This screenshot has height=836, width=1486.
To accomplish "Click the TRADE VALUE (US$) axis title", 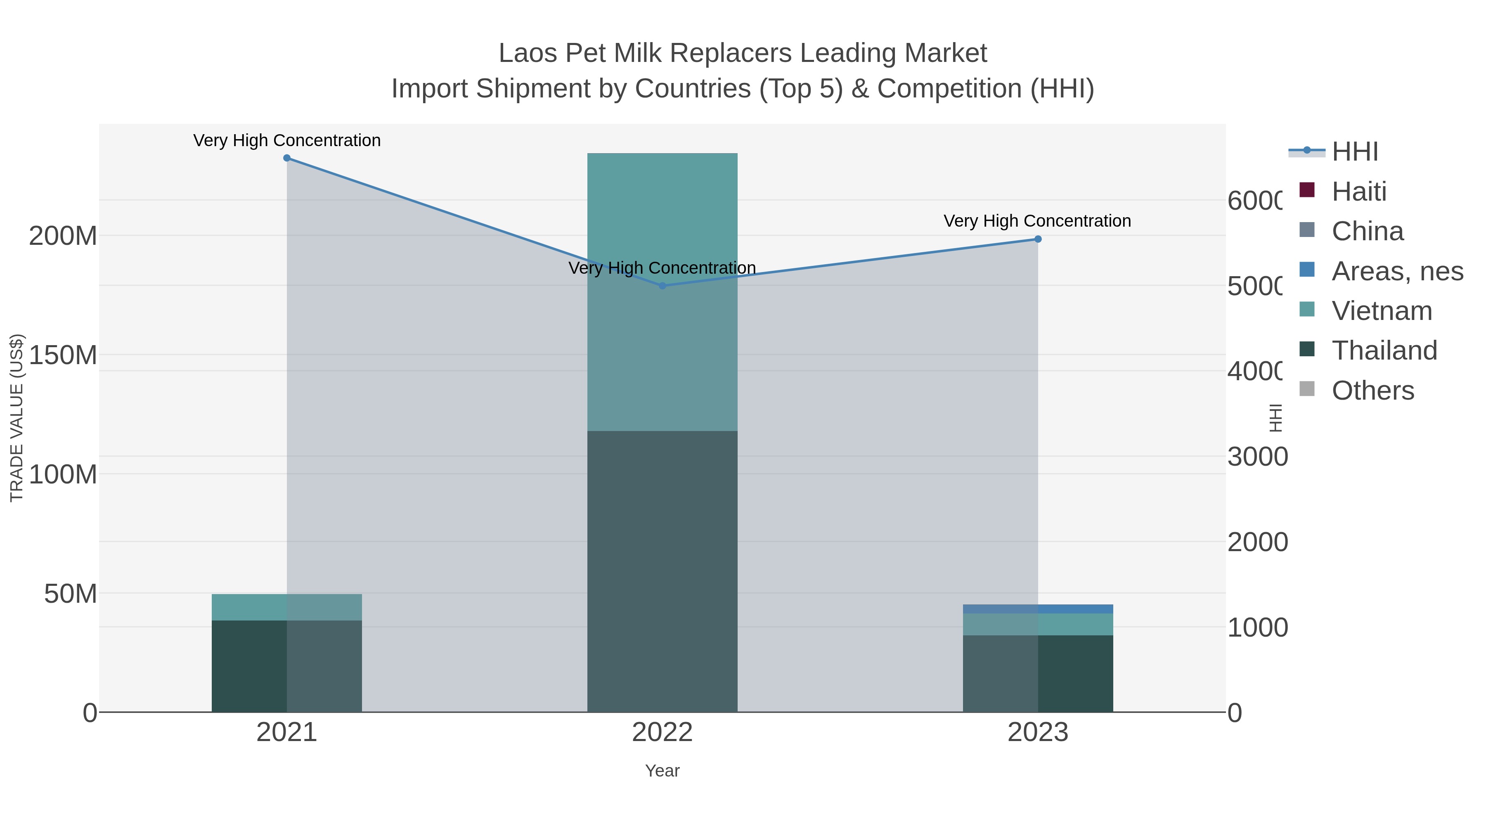I will [17, 418].
